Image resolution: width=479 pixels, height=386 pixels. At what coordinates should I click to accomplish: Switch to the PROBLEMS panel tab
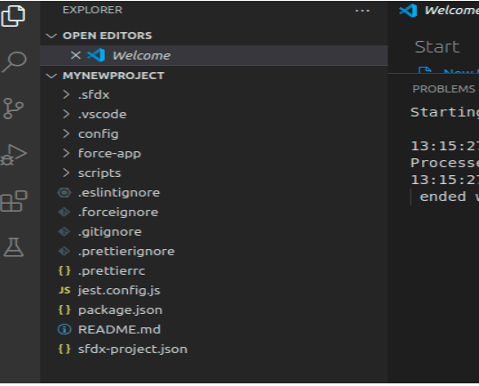443,89
